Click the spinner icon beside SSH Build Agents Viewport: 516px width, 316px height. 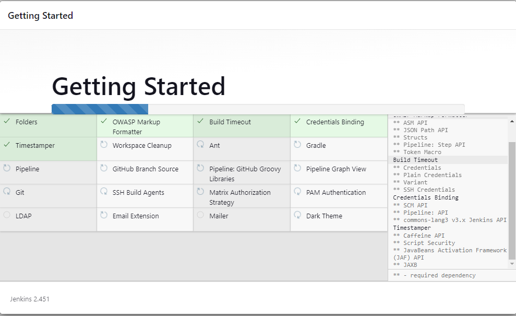click(104, 192)
